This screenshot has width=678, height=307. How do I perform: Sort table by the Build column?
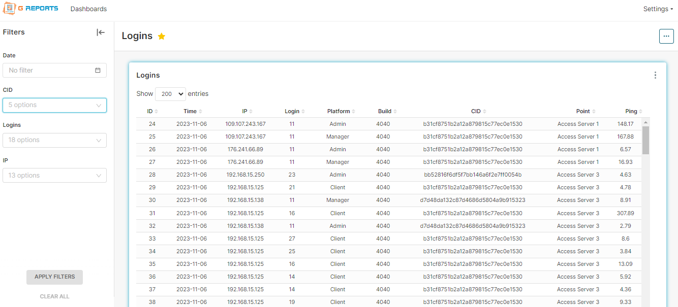[387, 111]
